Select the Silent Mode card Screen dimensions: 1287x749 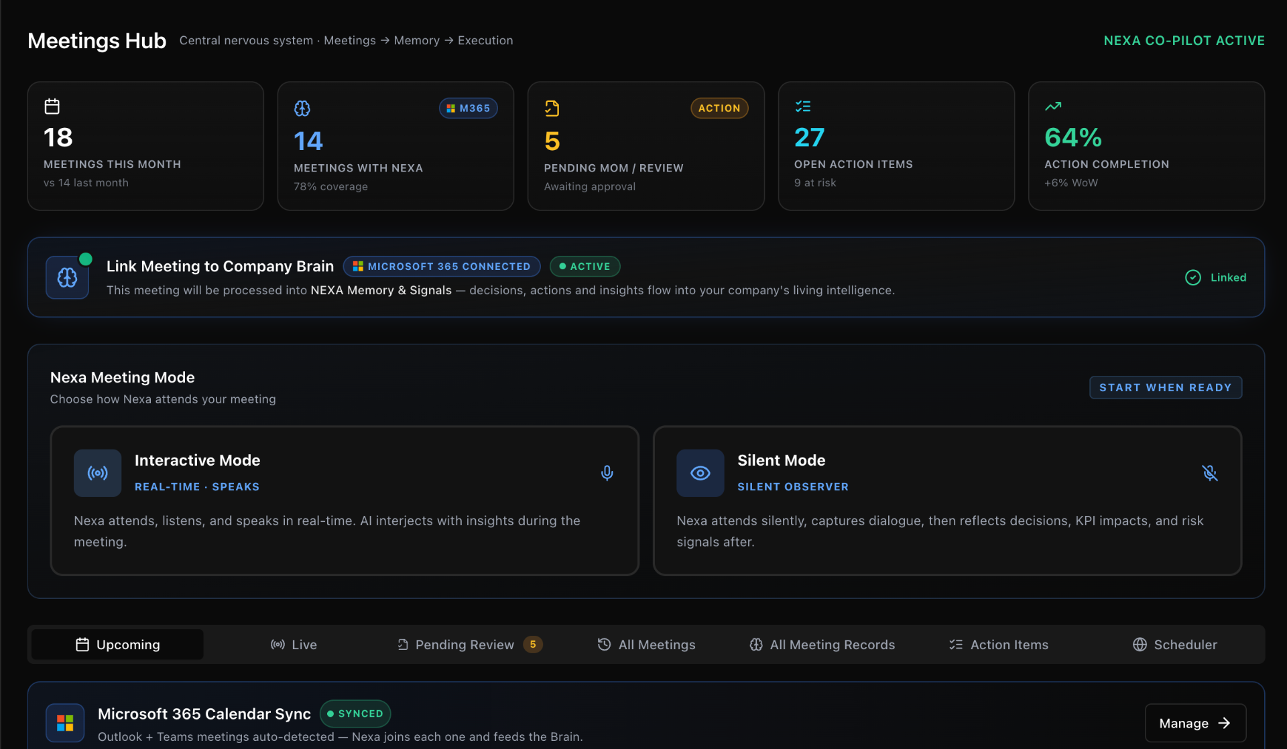point(947,500)
